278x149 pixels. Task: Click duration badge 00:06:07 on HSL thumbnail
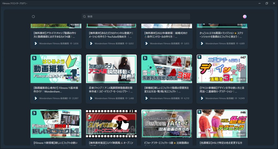click(241, 135)
